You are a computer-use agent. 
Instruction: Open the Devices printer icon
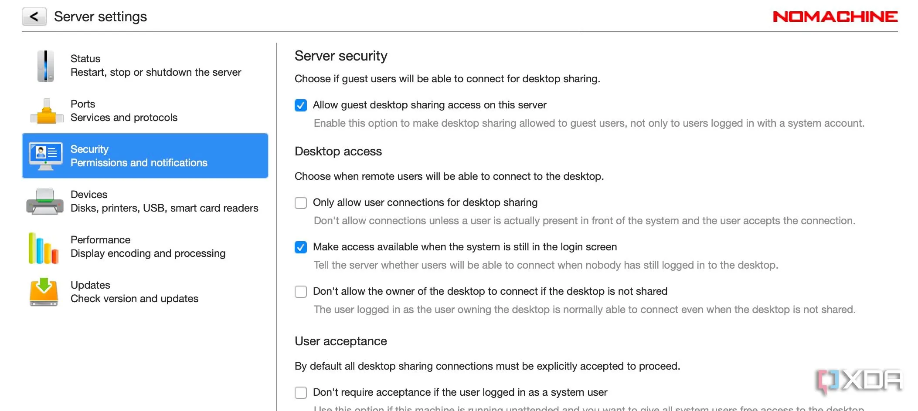tap(45, 202)
